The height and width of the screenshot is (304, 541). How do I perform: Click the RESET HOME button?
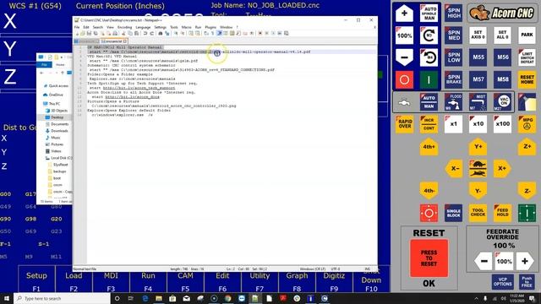527,79
